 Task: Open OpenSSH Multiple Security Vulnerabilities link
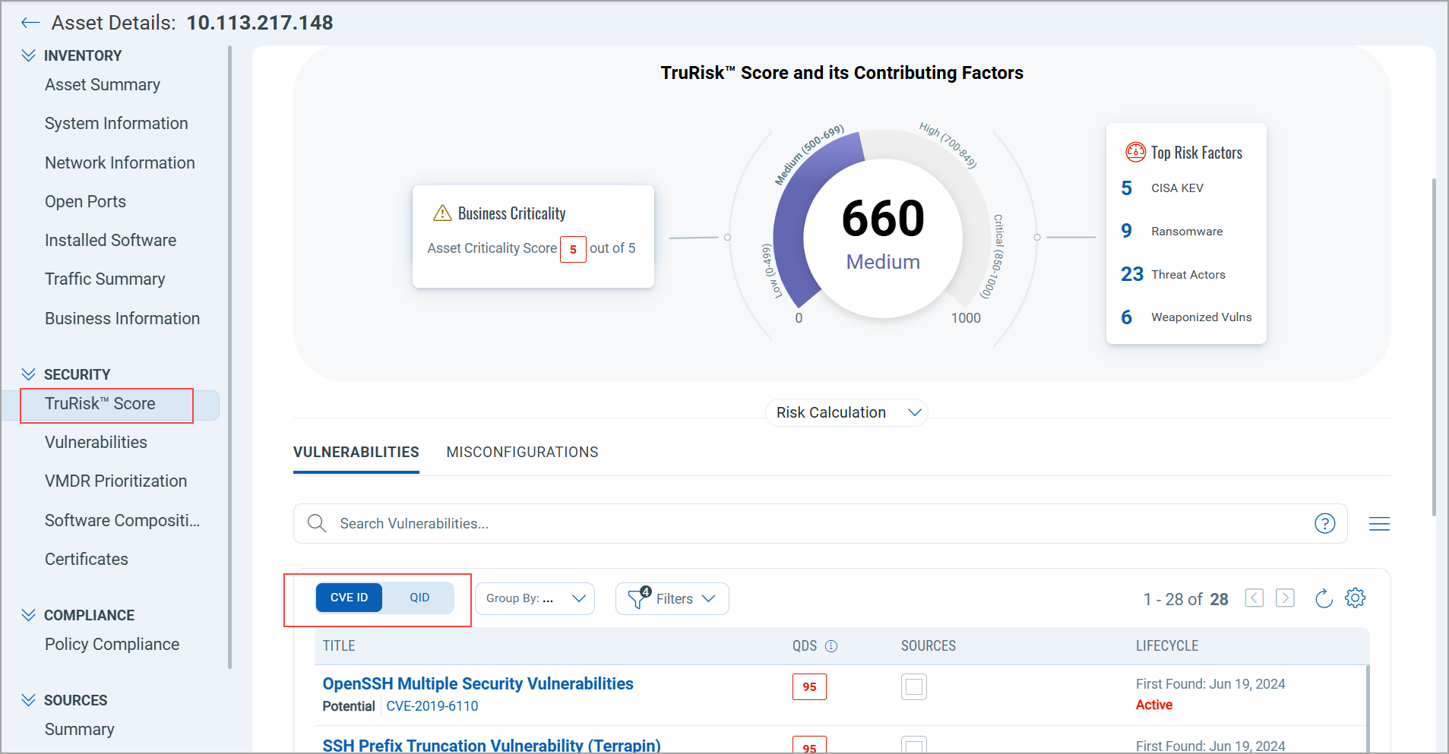(x=477, y=683)
